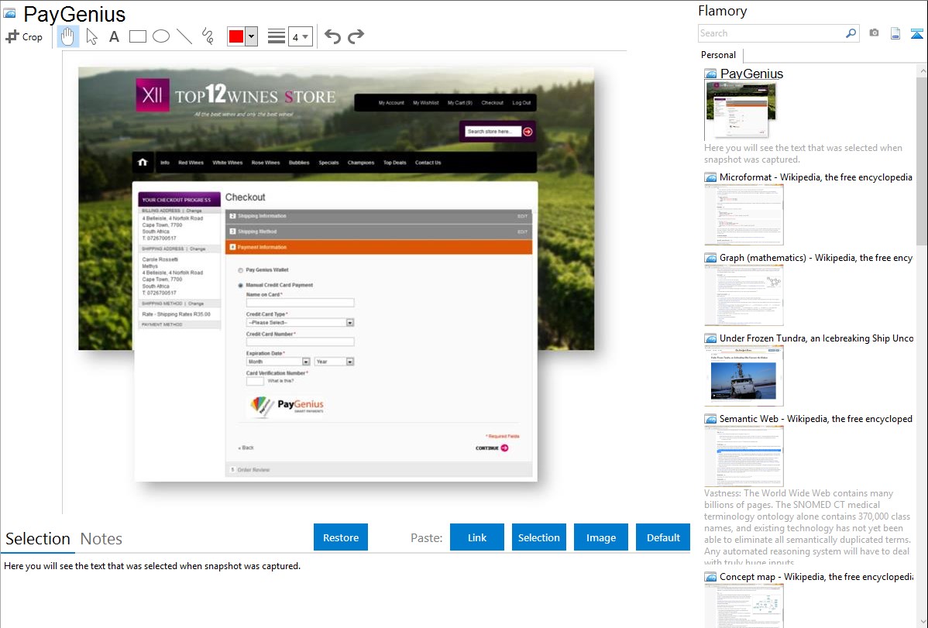
Task: Click the Microformat Wikipedia page thumbnail
Action: [744, 214]
